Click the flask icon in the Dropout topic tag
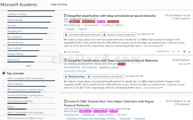This screenshot has height=120, width=193. click(104, 34)
